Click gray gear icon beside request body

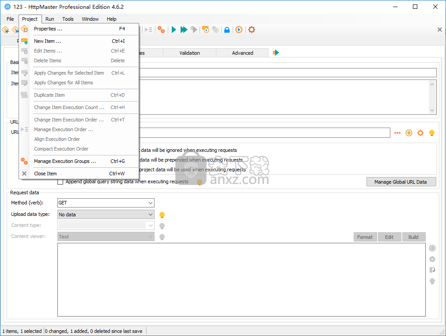click(432, 259)
